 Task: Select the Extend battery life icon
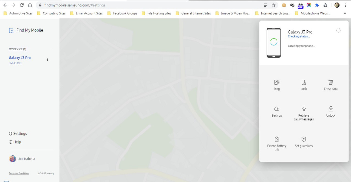tap(277, 139)
